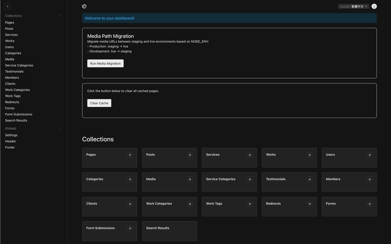Select Settings under Globals
The height and width of the screenshot is (244, 391).
click(11, 135)
